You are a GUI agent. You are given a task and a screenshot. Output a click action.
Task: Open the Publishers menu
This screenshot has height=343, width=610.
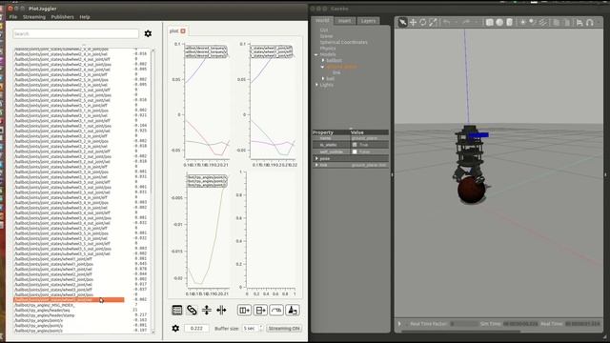coord(62,17)
